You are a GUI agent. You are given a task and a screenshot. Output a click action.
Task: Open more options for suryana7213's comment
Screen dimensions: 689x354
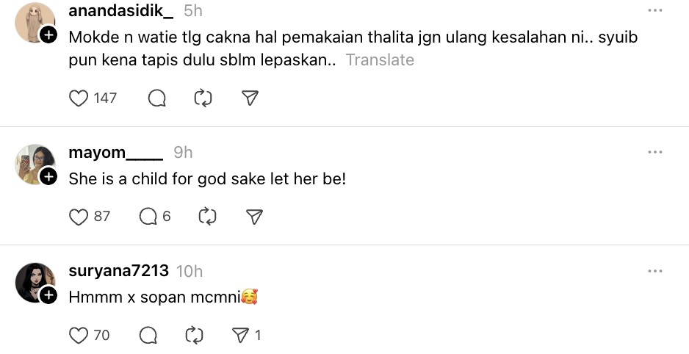[x=655, y=271]
